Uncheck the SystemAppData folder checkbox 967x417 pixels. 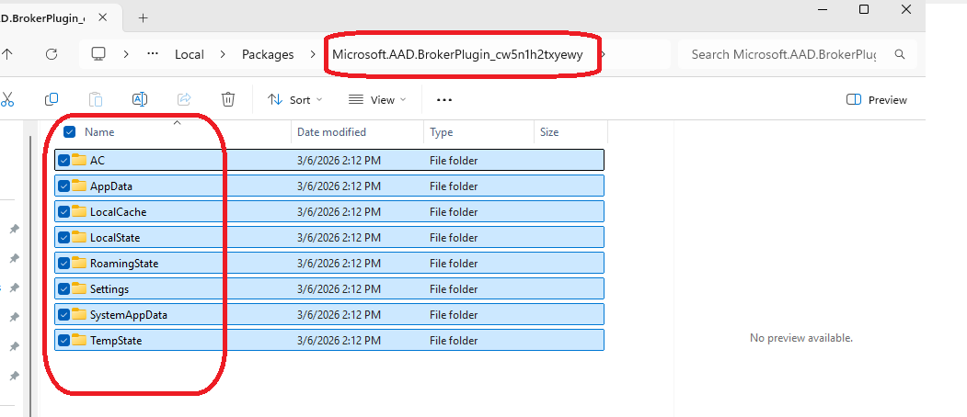63,314
